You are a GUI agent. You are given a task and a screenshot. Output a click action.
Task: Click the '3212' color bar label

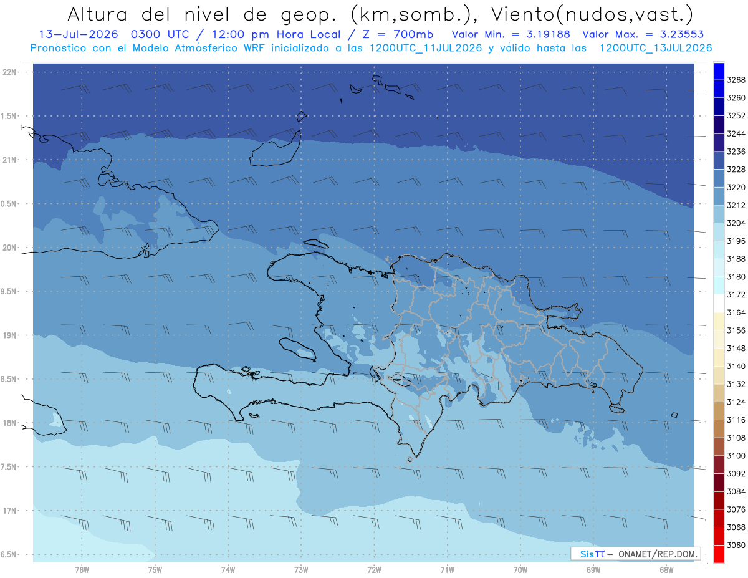pos(736,205)
